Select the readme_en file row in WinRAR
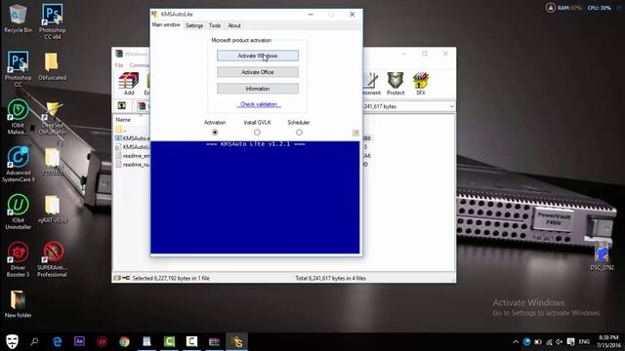 click(133, 156)
